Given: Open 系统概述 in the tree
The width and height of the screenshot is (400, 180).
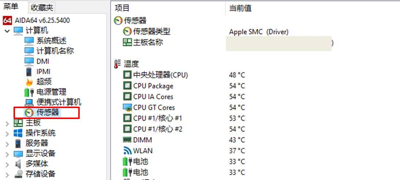Looking at the screenshot, I should click(51, 41).
